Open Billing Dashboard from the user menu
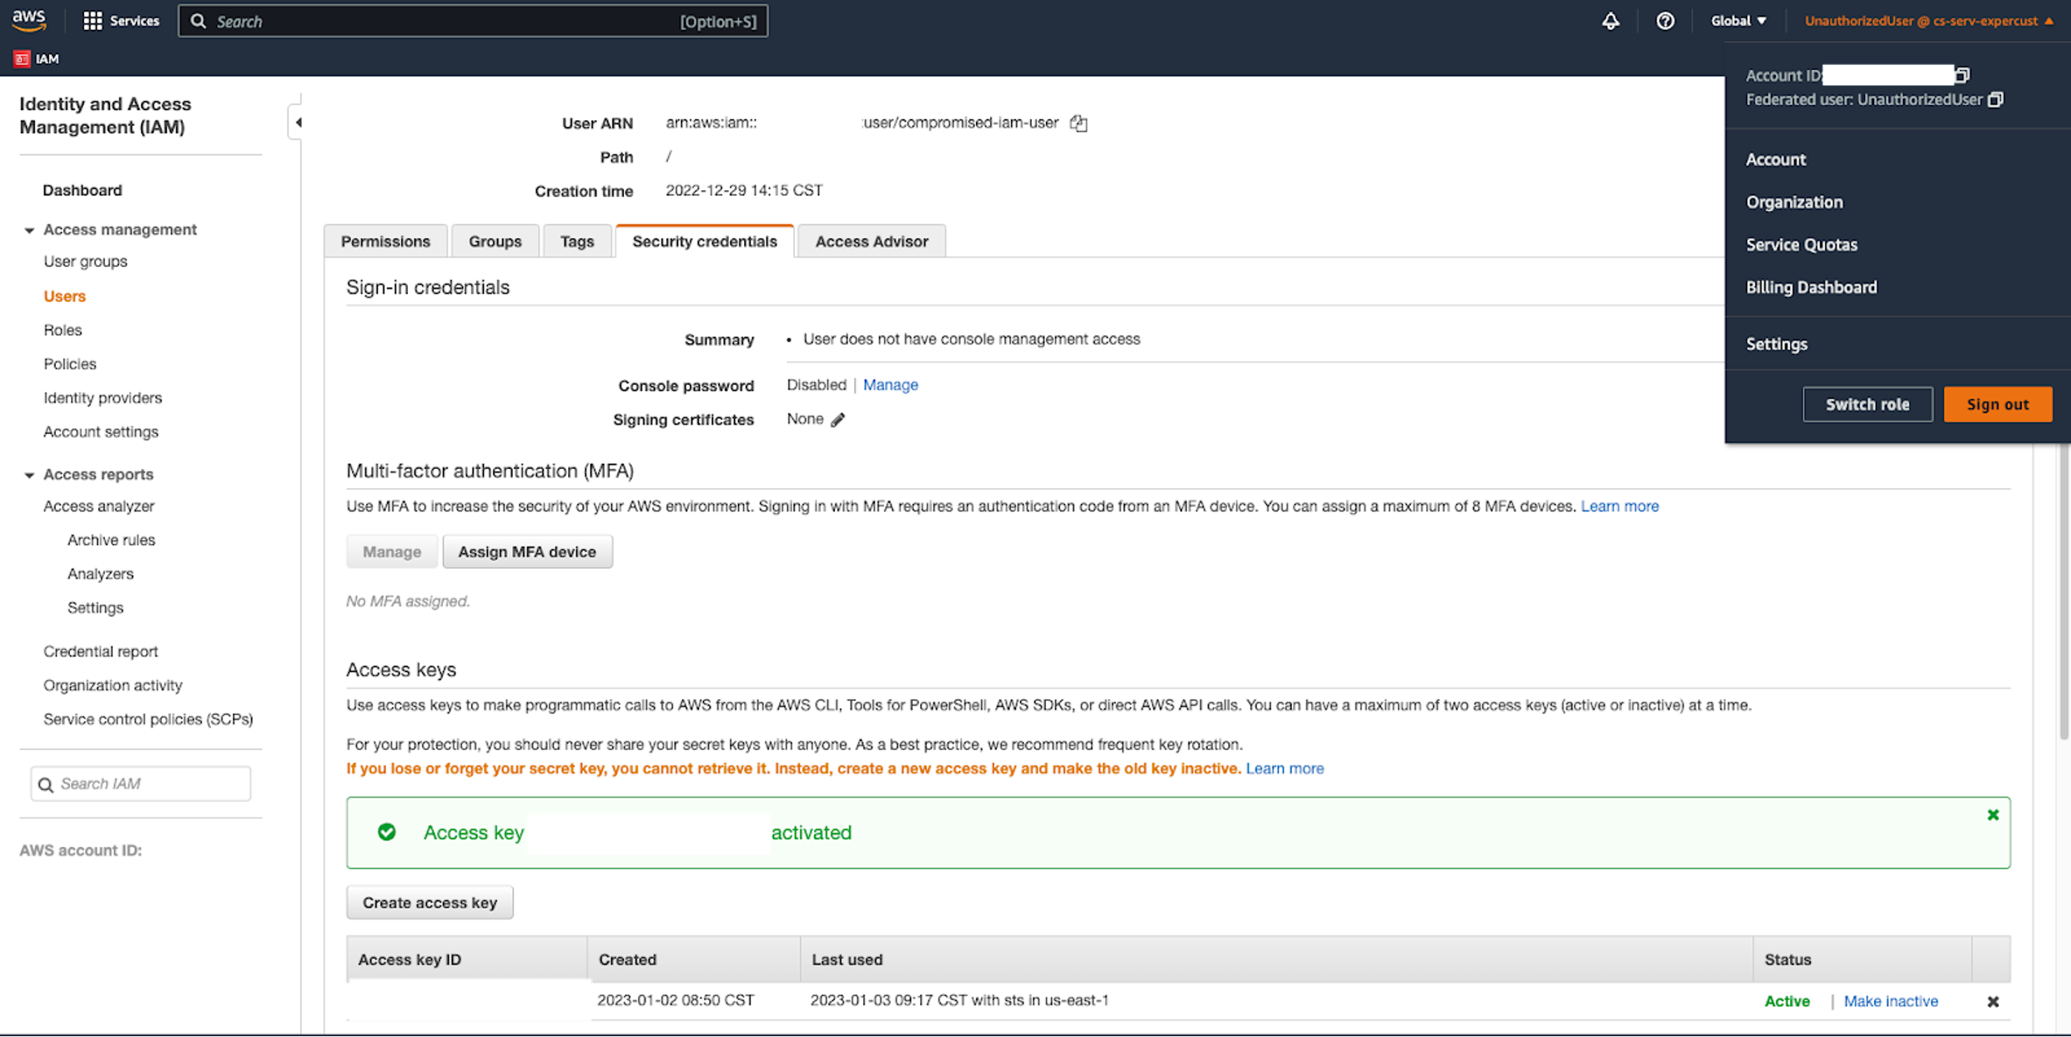This screenshot has height=1037, width=2071. coord(1812,287)
